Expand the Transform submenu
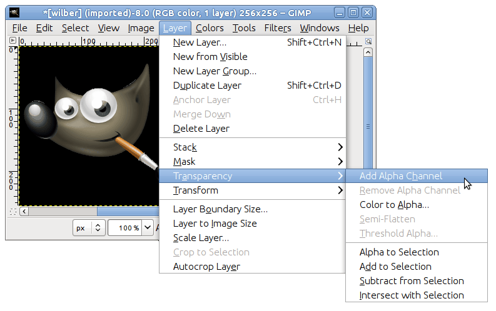This screenshot has width=496, height=311. [253, 190]
